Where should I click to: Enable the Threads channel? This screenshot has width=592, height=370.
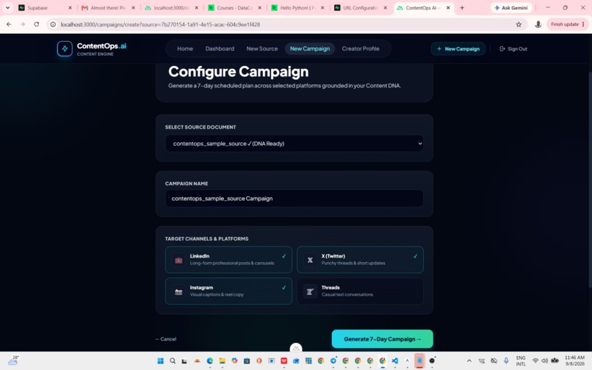(360, 291)
